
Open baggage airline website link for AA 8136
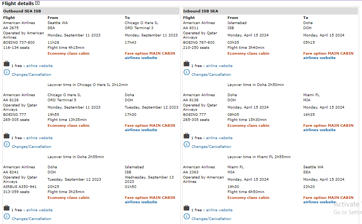(219, 138)
